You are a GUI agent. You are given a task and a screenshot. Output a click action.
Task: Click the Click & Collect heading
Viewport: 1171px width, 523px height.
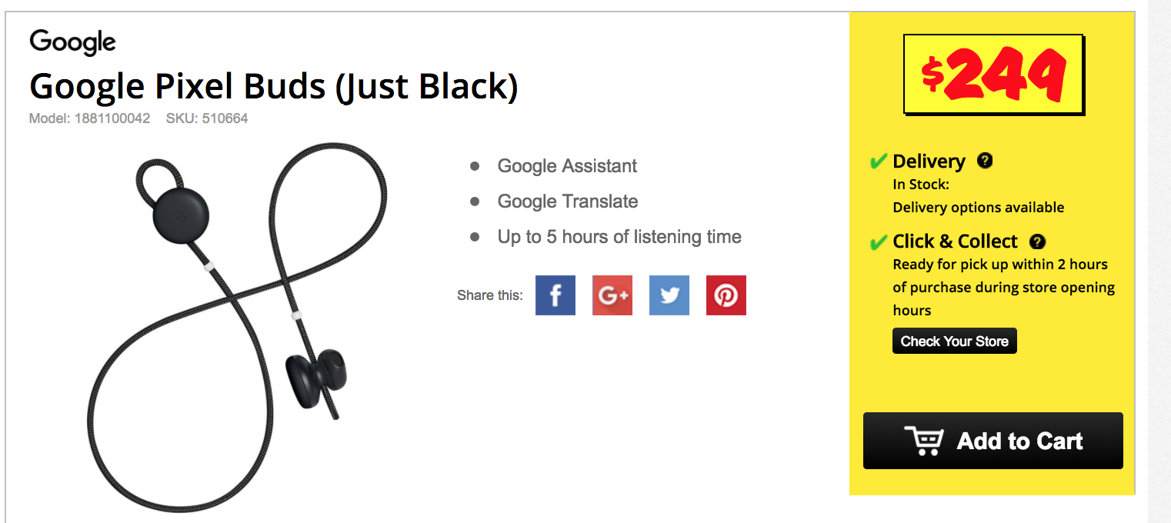coord(955,242)
